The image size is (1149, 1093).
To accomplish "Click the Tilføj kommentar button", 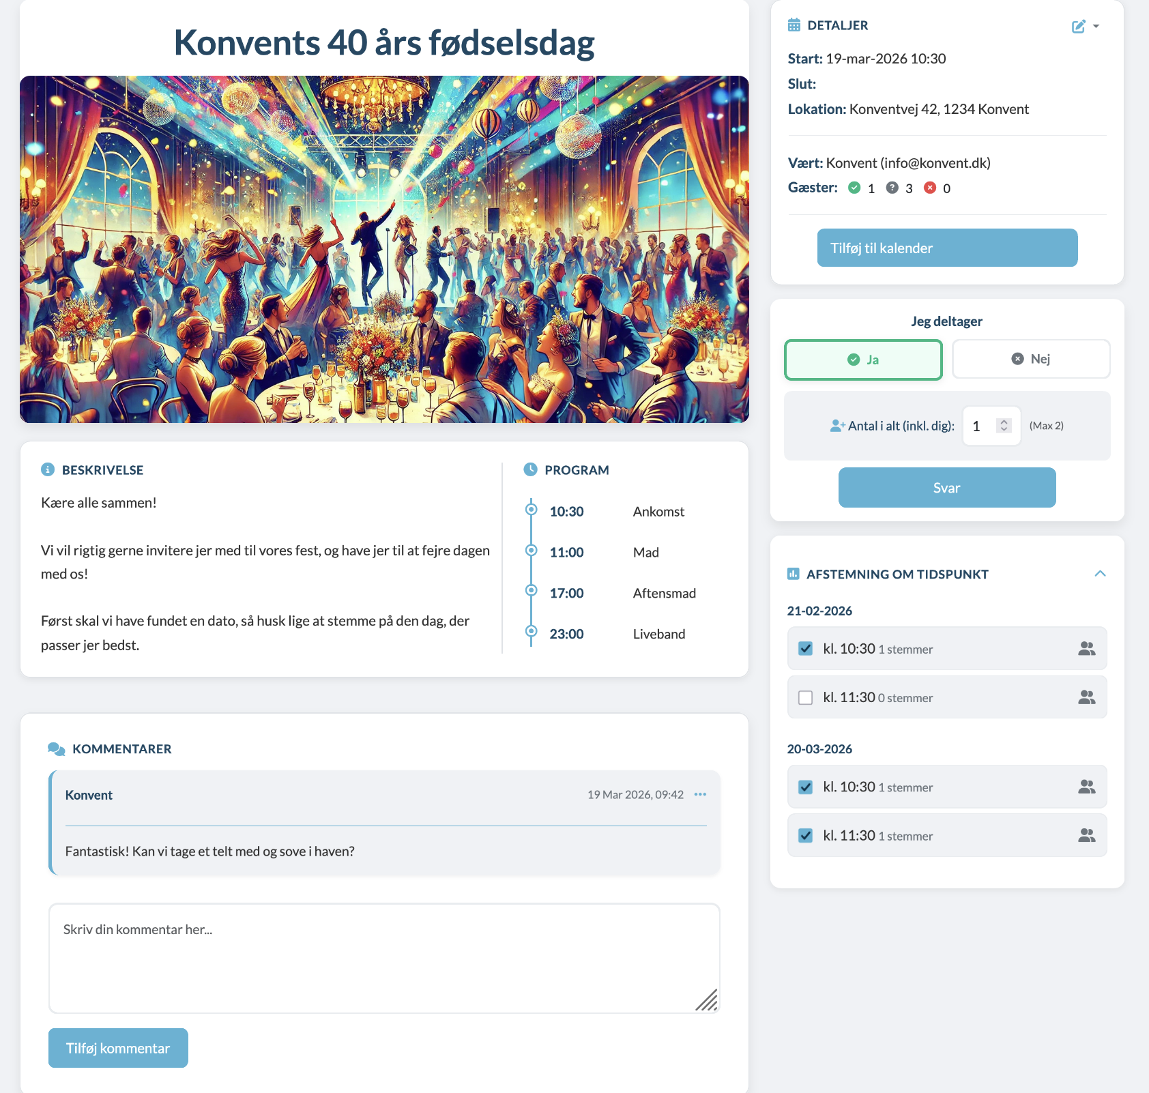I will tap(117, 1048).
